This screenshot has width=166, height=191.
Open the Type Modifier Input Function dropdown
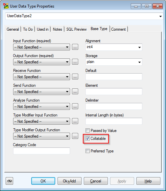[41, 121]
